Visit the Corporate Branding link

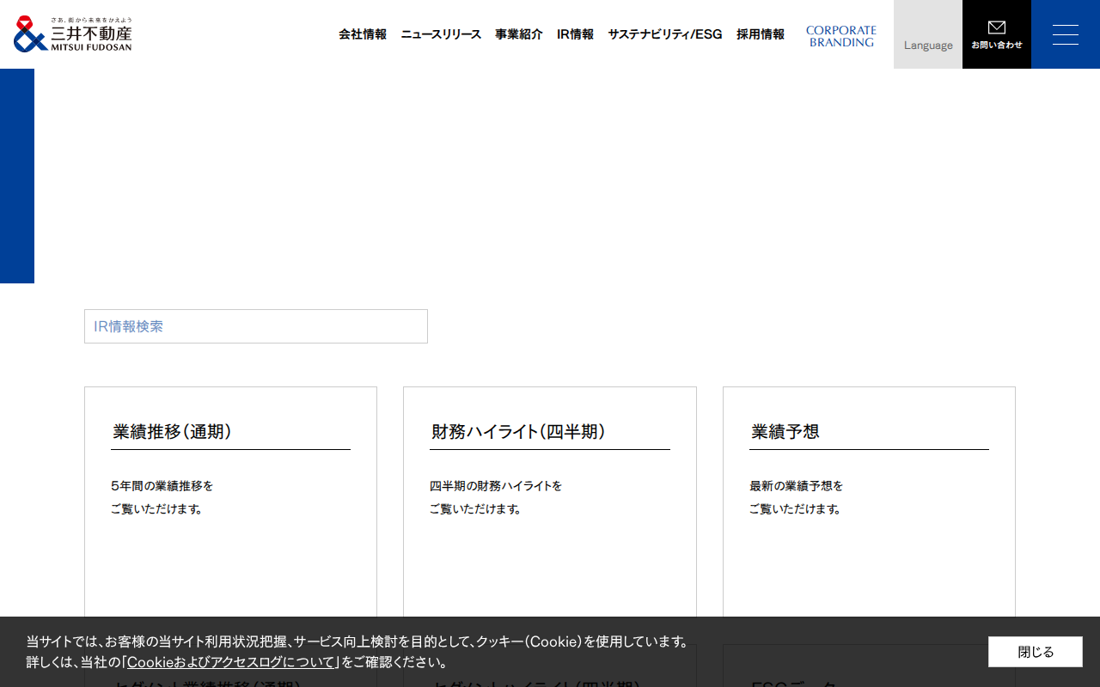tap(841, 36)
